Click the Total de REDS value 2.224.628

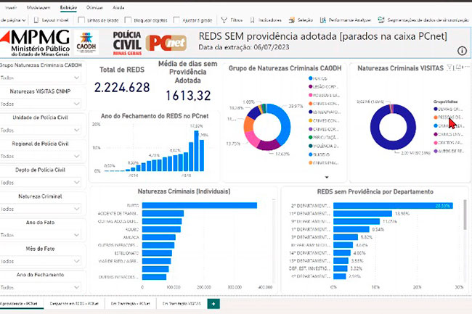pos(122,88)
